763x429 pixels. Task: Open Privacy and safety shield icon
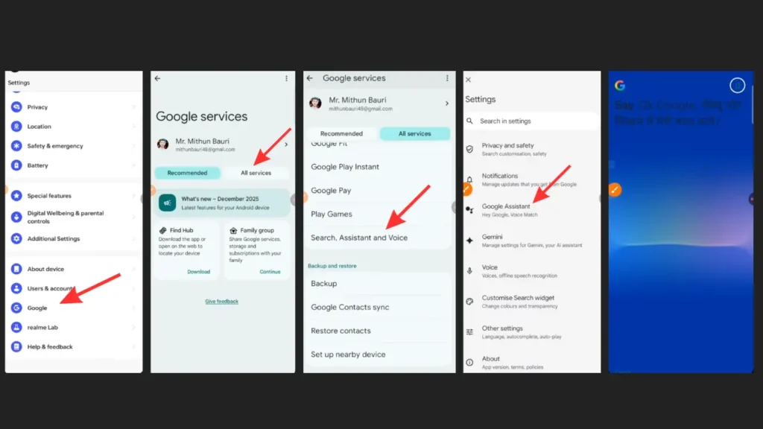469,149
